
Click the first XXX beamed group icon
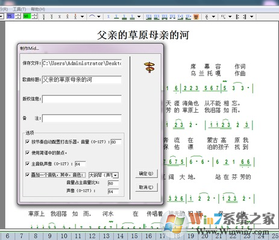click(x=149, y=17)
